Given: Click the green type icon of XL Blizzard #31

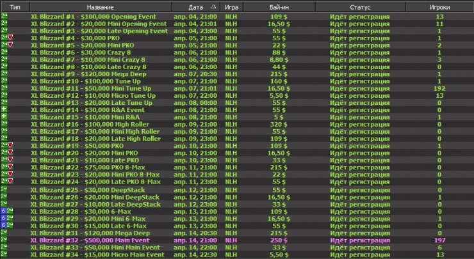Looking at the screenshot, I should click(4, 232).
